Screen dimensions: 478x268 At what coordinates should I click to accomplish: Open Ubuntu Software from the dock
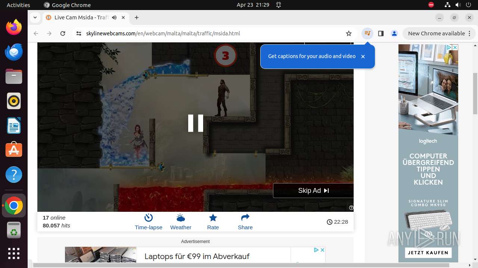point(14,150)
